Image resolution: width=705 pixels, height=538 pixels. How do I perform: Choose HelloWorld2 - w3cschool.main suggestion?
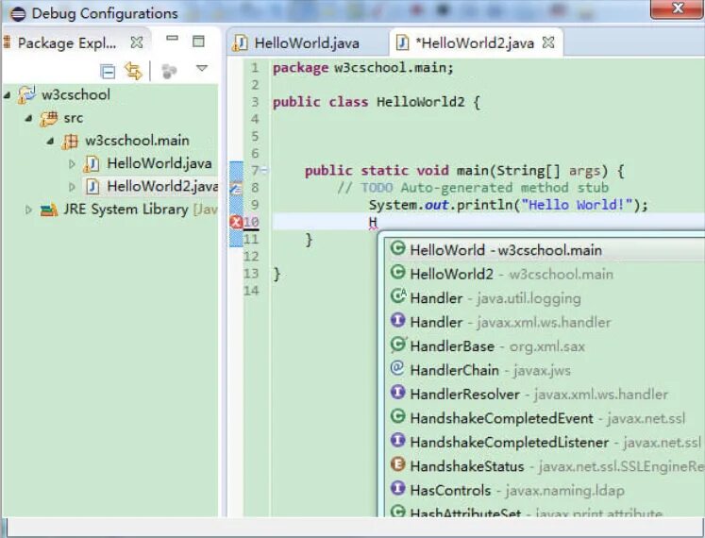[x=544, y=274]
